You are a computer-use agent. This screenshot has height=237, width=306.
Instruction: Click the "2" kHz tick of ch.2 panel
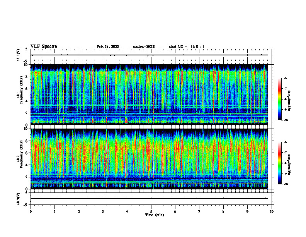[27, 177]
